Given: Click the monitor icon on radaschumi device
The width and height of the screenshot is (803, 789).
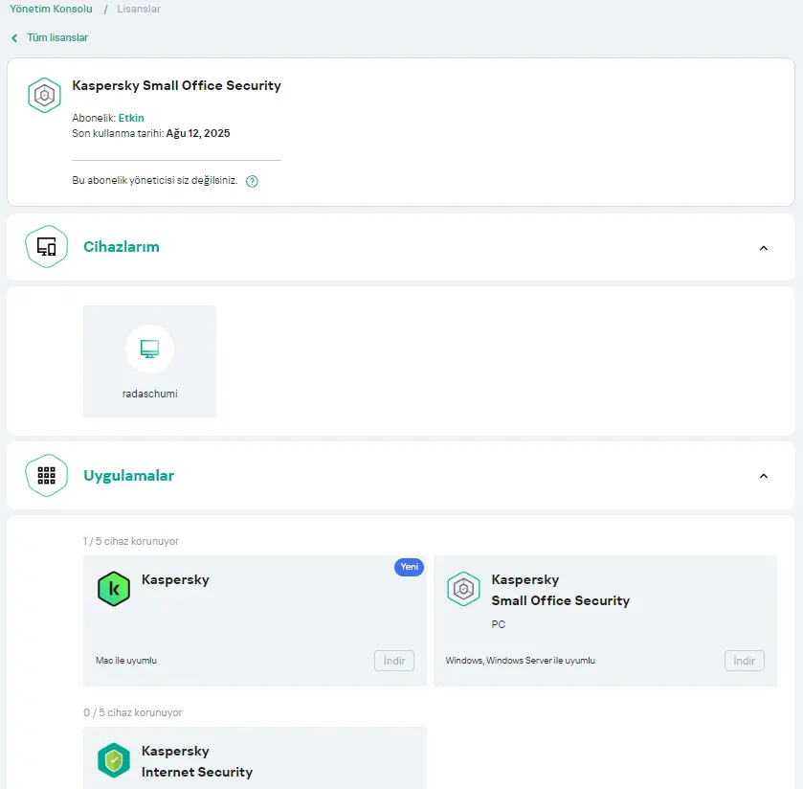Looking at the screenshot, I should tap(149, 349).
